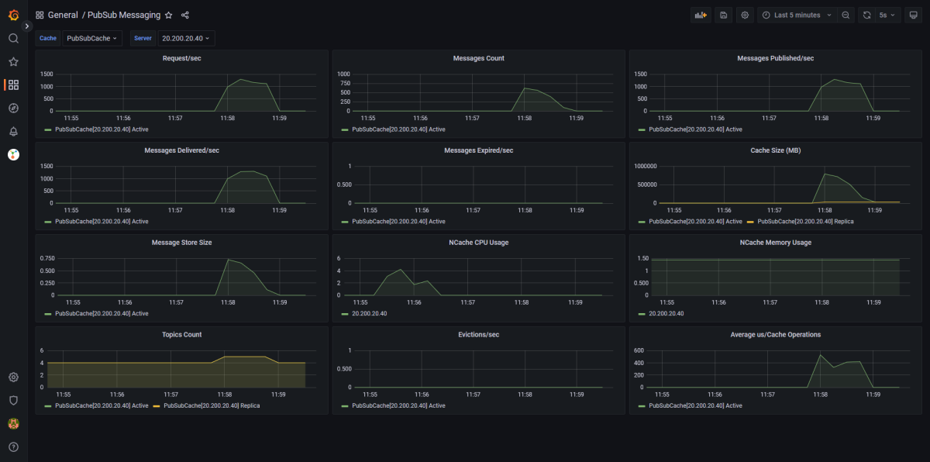The height and width of the screenshot is (462, 930).
Task: Open the PubSubCache cache dropdown
Action: pyautogui.click(x=92, y=38)
